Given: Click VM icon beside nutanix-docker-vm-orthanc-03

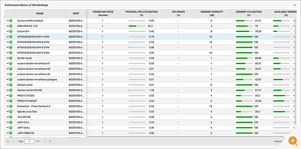Looking at the screenshot, I should point(9,74).
